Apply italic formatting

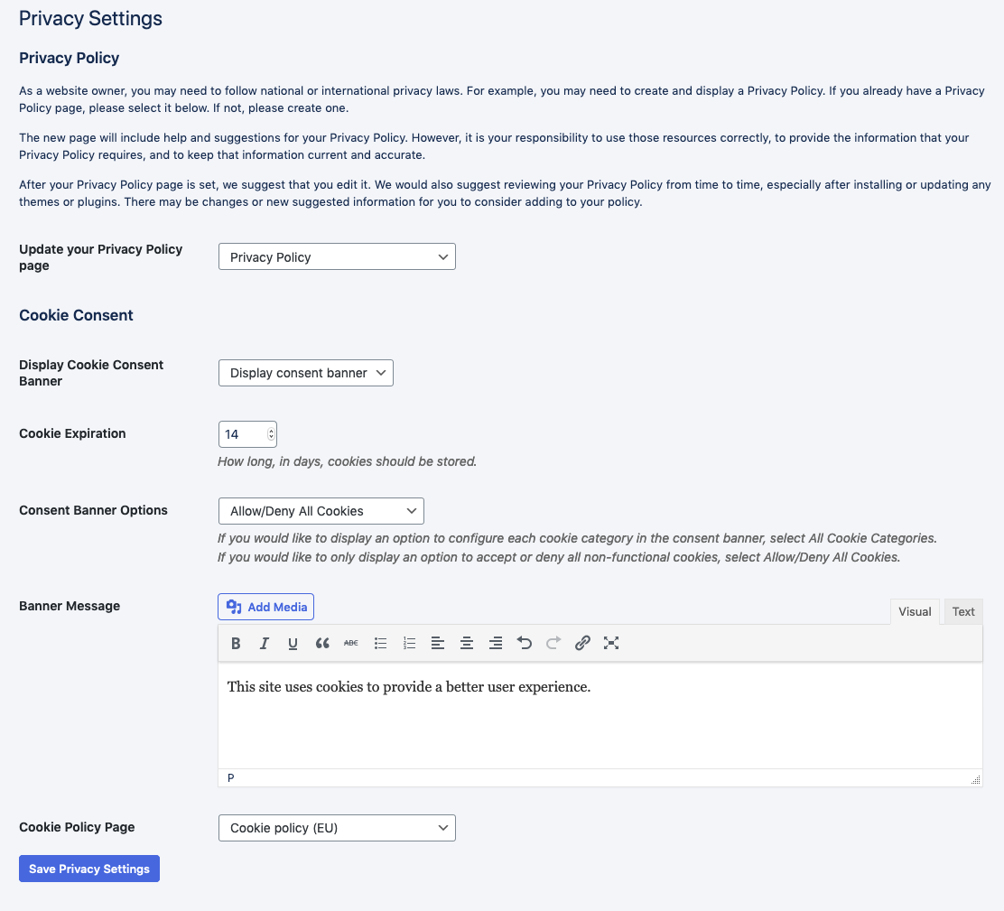click(x=265, y=643)
